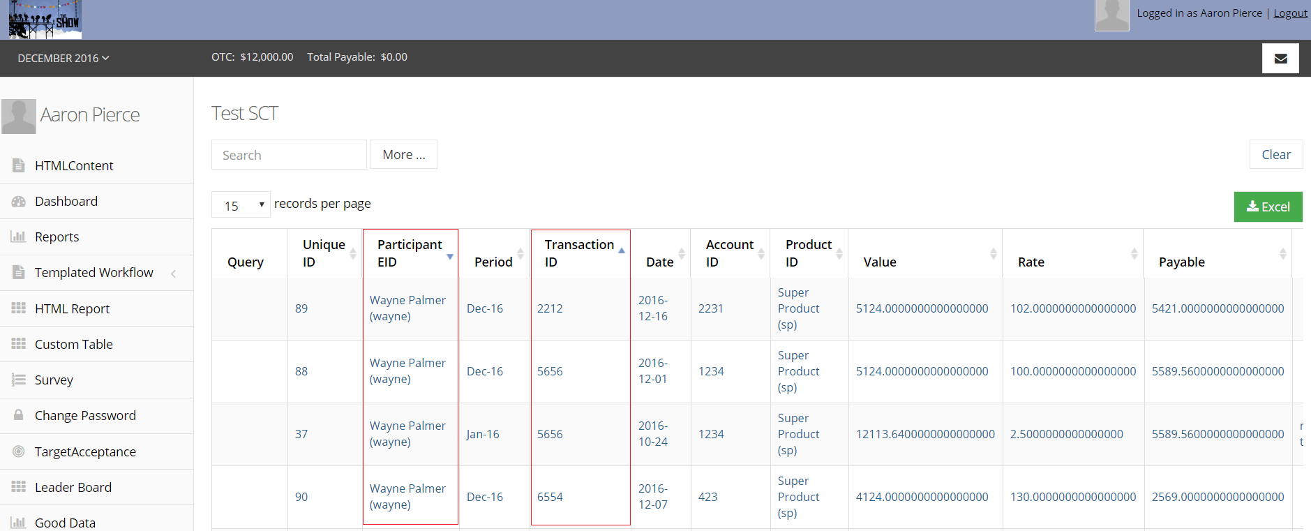Click the Dashboard gauge icon in sidebar
The height and width of the screenshot is (531, 1311).
tap(19, 201)
